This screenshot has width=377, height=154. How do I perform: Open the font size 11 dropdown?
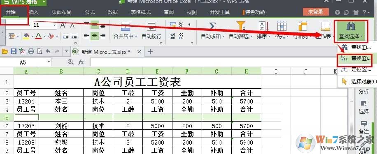tap(55, 25)
